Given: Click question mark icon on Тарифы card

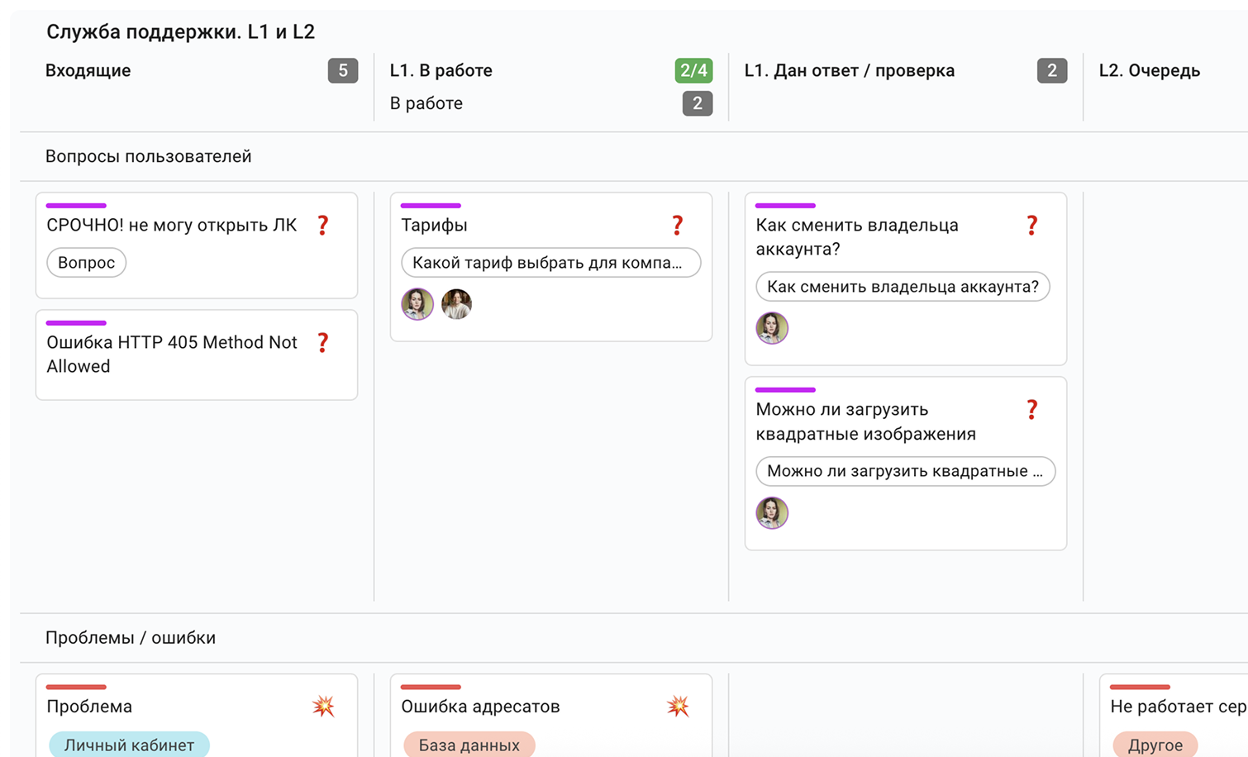Looking at the screenshot, I should pos(677,225).
